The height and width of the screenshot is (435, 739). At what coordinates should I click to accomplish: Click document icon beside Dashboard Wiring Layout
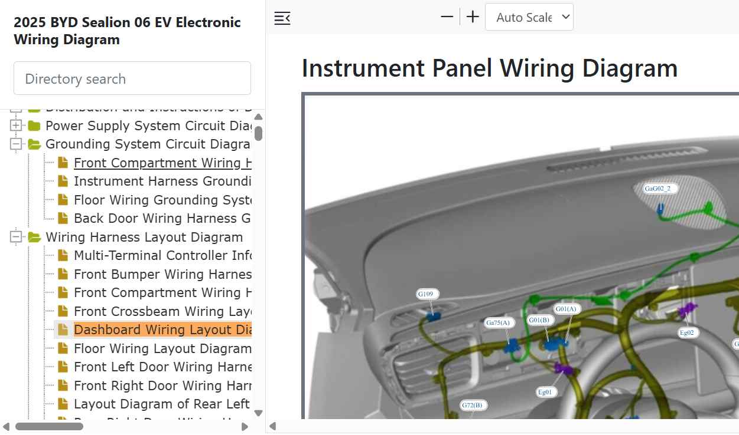click(x=63, y=329)
